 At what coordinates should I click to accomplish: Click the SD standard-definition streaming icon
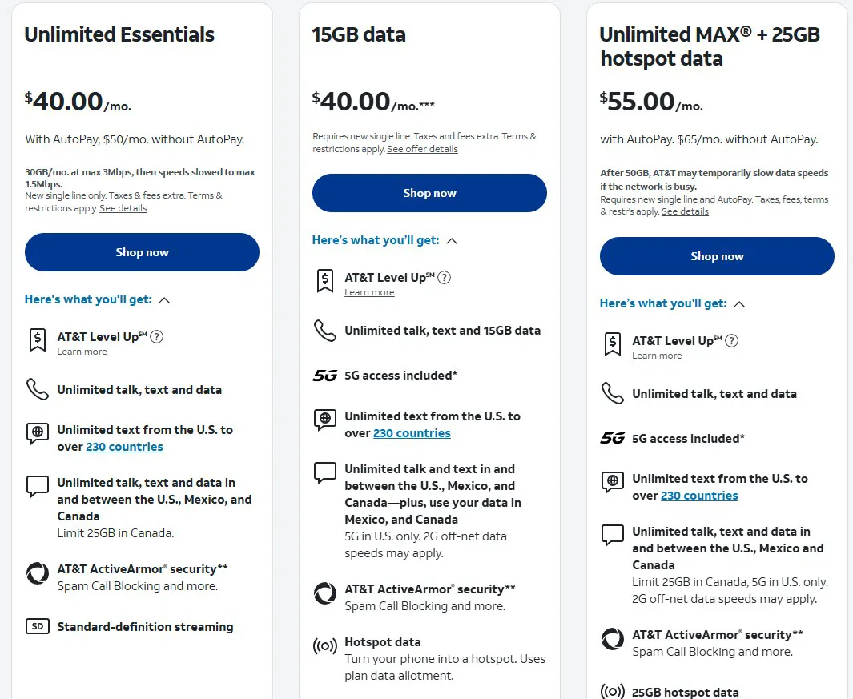[x=37, y=627]
